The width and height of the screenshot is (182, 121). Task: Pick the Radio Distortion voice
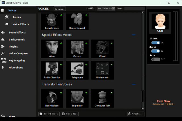(x=52, y=70)
